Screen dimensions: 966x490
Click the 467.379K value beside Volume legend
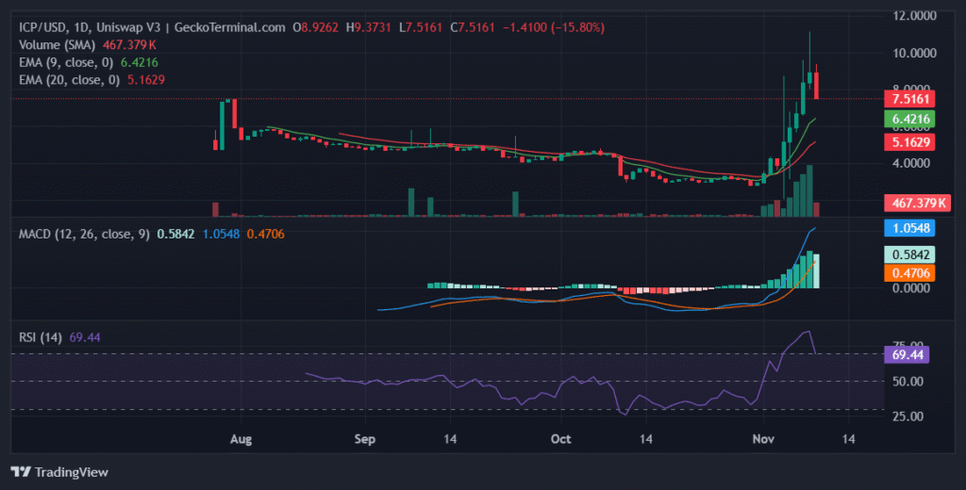(x=129, y=45)
